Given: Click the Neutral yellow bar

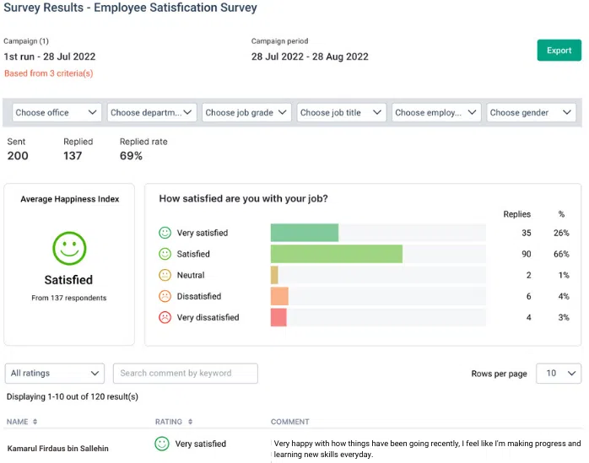Looking at the screenshot, I should (x=274, y=275).
